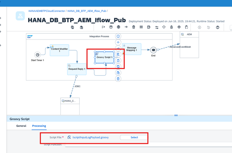Click the toolbar paste icon
The width and height of the screenshot is (232, 153).
click(x=82, y=27)
